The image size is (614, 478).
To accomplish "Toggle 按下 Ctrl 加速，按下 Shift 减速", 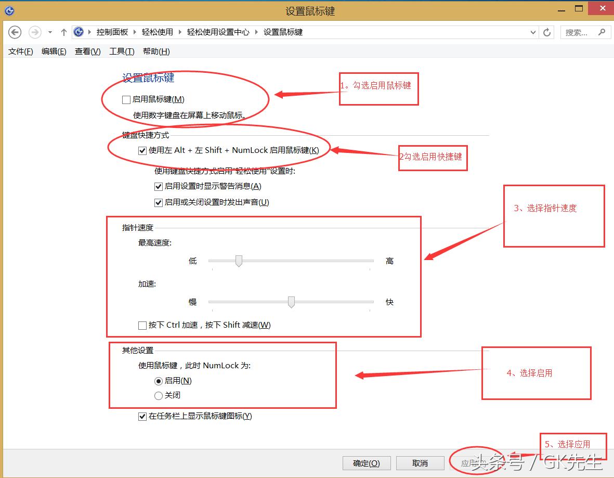I will pos(142,325).
